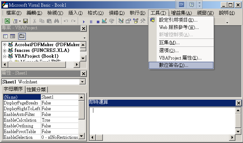Screen dimensions: 243x143
Task: Click the EN language bar indicator
Action: tap(181, 4)
